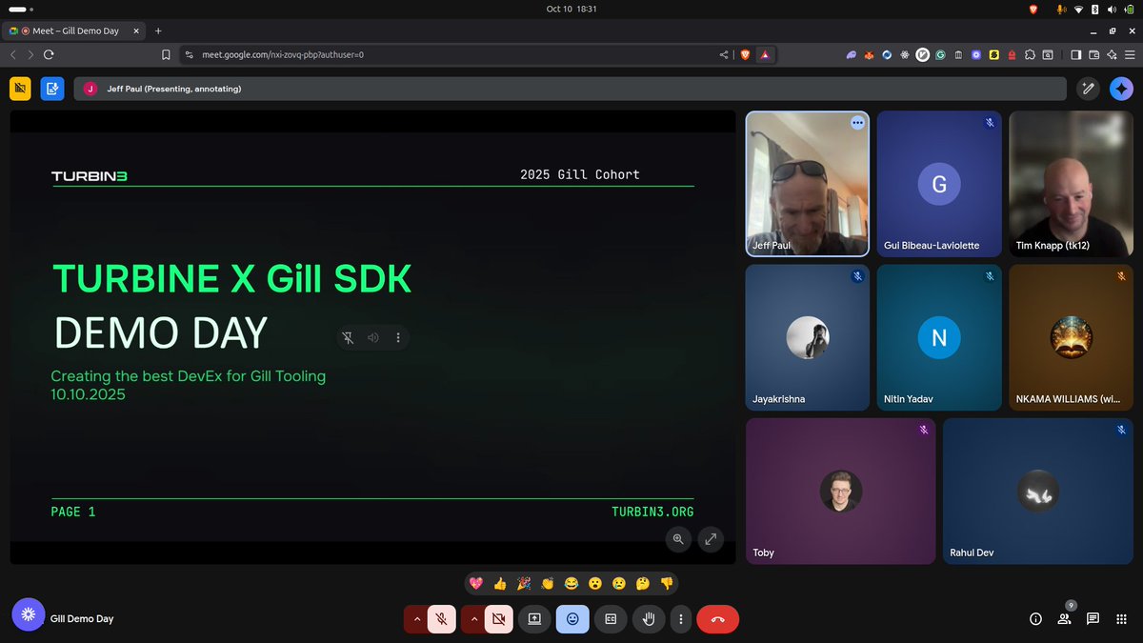Send thinking face reaction
This screenshot has height=643, width=1143.
coord(643,583)
